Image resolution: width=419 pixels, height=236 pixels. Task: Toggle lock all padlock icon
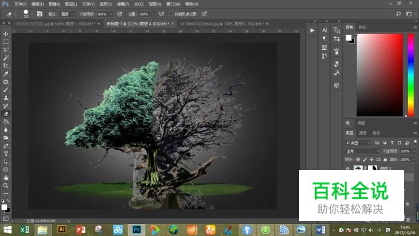[385, 160]
